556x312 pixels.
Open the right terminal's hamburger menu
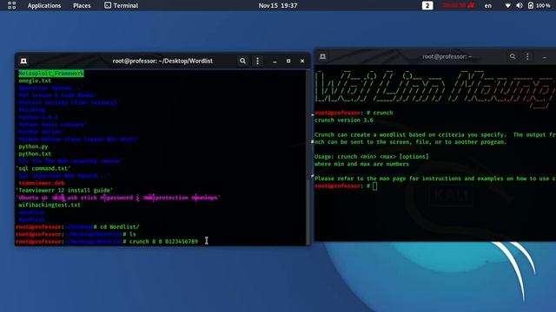[527, 56]
